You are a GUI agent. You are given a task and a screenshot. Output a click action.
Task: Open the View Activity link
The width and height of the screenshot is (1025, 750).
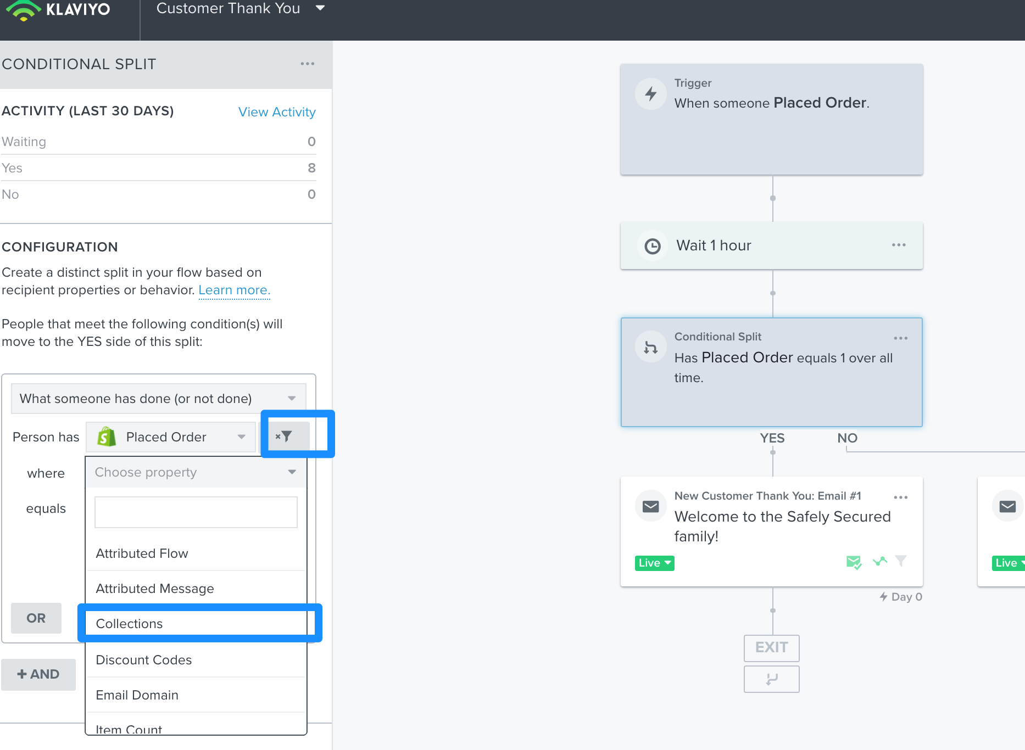[277, 112]
